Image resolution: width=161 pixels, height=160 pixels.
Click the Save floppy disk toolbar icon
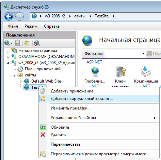click(x=17, y=43)
